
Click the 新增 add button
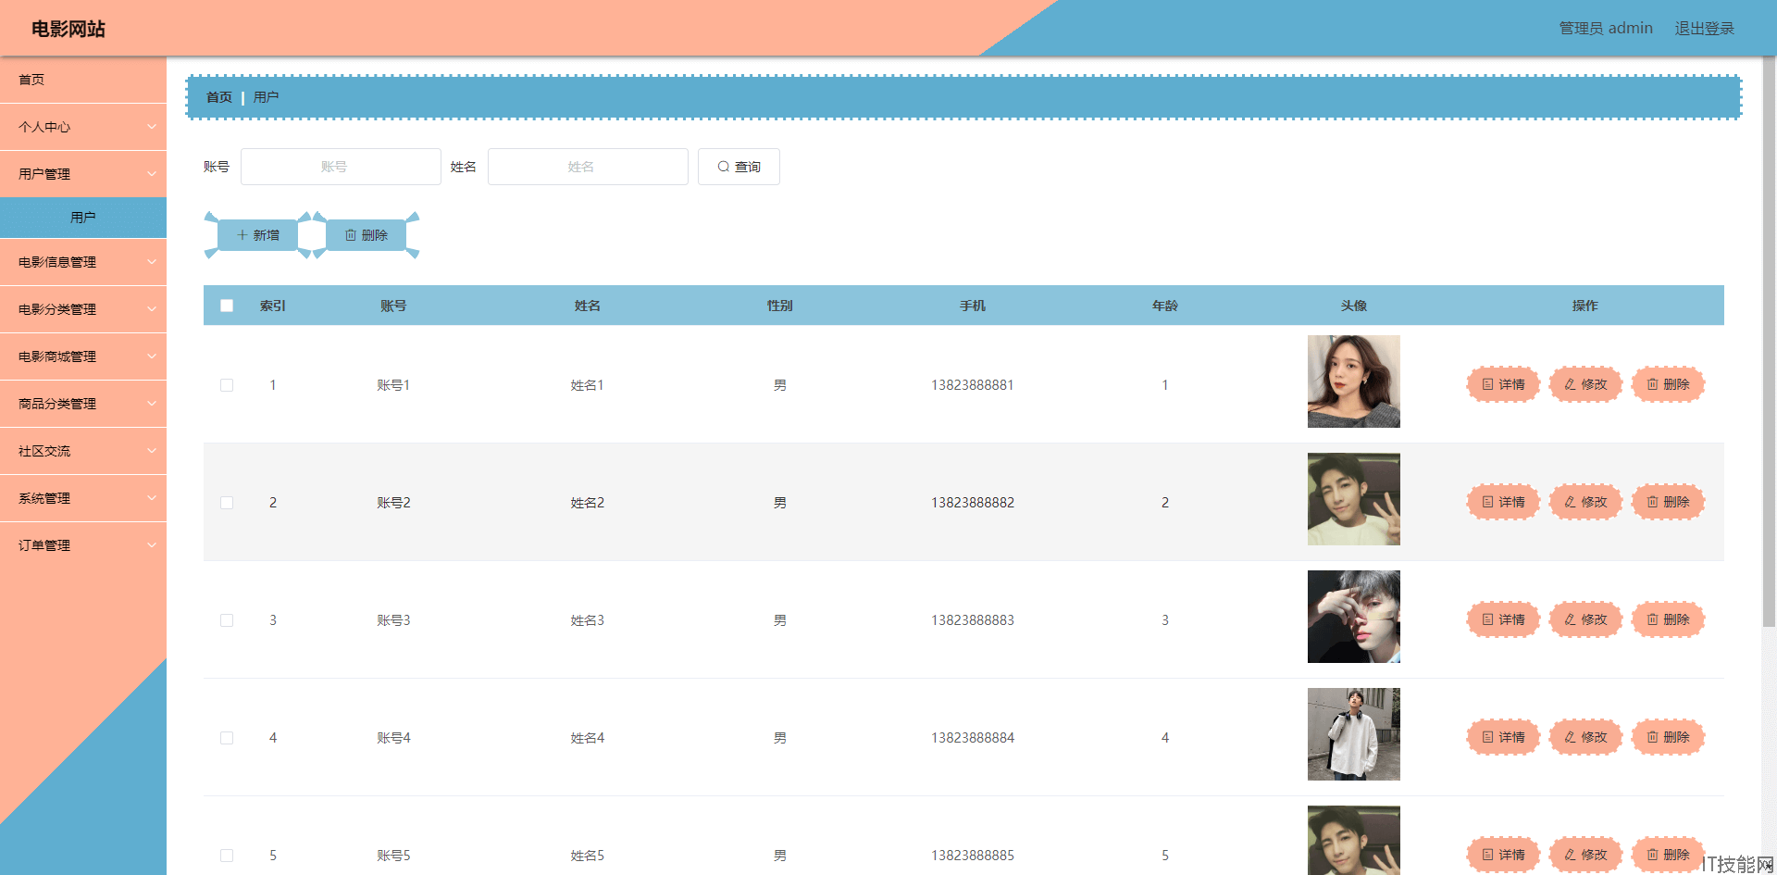(x=257, y=235)
